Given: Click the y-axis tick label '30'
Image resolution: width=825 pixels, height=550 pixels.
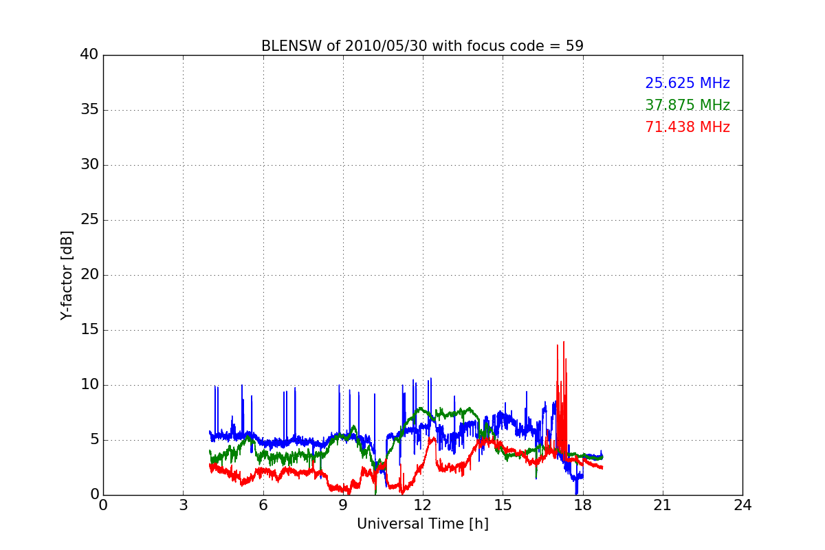Looking at the screenshot, I should [x=89, y=165].
